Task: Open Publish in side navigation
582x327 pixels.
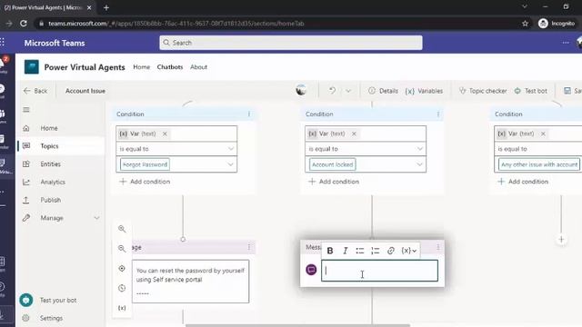Action: (x=51, y=200)
